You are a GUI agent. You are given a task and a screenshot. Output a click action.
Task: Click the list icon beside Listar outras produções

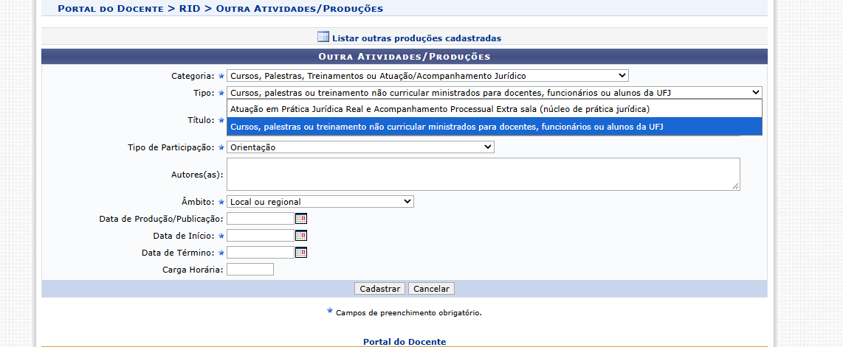pyautogui.click(x=323, y=37)
